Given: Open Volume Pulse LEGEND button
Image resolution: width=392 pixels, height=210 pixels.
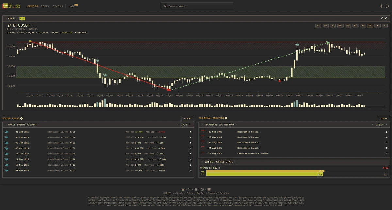Looking at the screenshot, I should point(188,118).
